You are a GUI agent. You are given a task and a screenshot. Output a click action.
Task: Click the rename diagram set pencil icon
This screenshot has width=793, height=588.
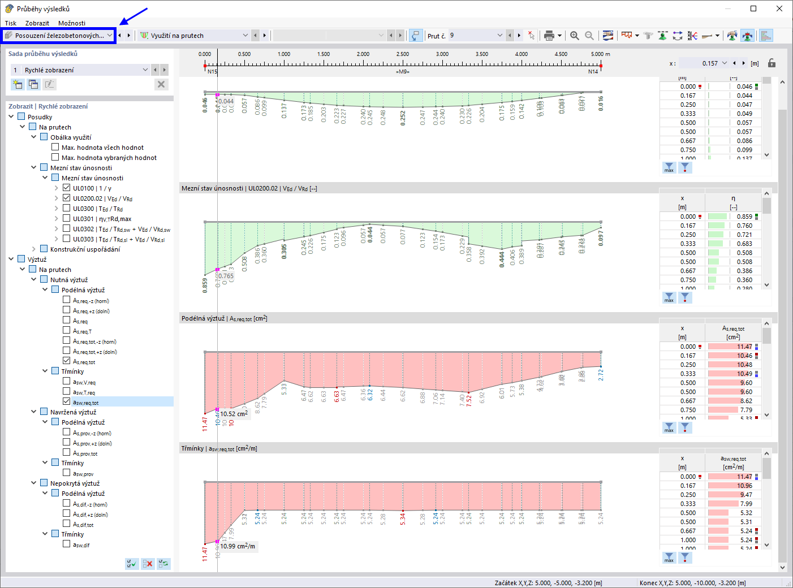pyautogui.click(x=49, y=84)
